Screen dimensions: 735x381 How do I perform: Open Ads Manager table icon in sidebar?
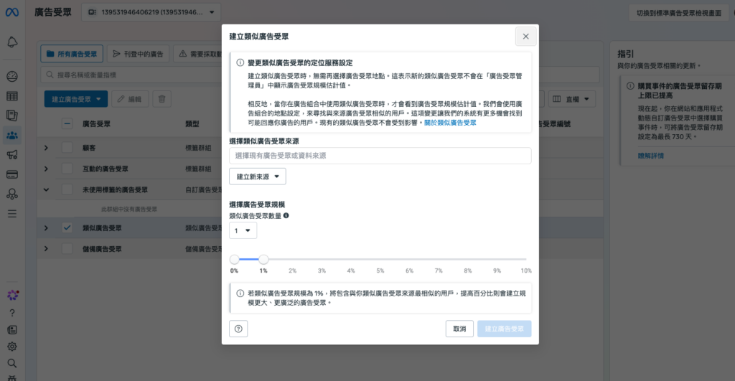click(x=12, y=96)
